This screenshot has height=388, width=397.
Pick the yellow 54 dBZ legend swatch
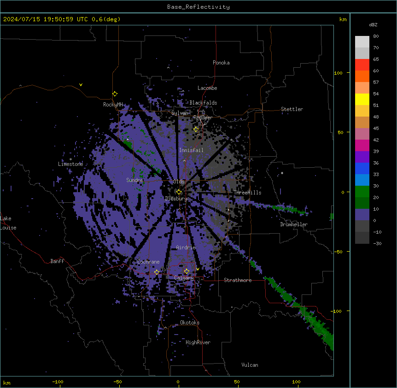362,99
